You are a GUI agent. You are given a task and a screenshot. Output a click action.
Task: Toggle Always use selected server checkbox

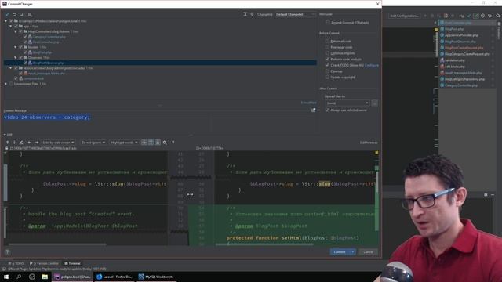tap(327, 110)
